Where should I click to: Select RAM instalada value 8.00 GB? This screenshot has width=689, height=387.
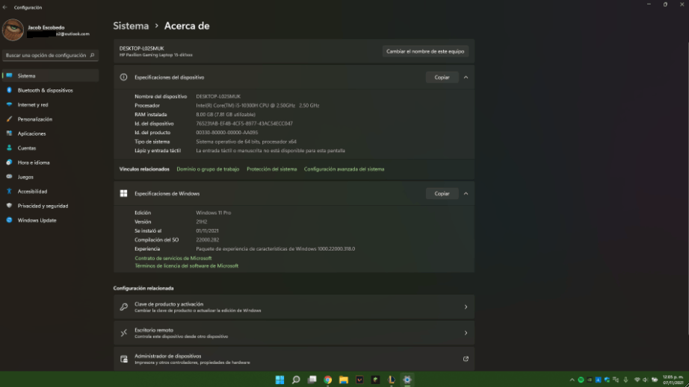coord(226,114)
